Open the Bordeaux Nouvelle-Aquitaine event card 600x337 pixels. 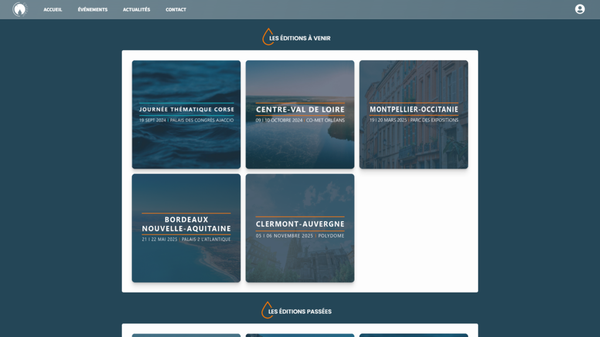click(186, 228)
